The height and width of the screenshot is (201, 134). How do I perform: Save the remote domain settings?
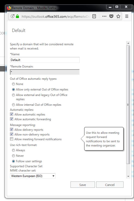click(x=83, y=185)
